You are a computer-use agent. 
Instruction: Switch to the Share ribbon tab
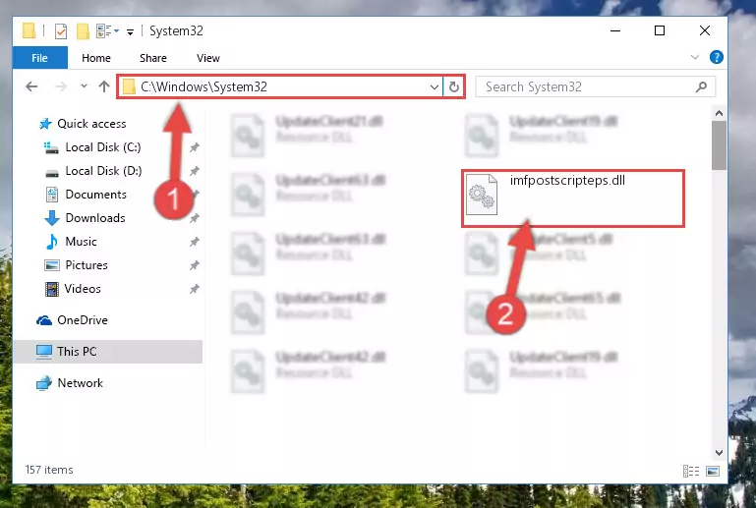153,58
